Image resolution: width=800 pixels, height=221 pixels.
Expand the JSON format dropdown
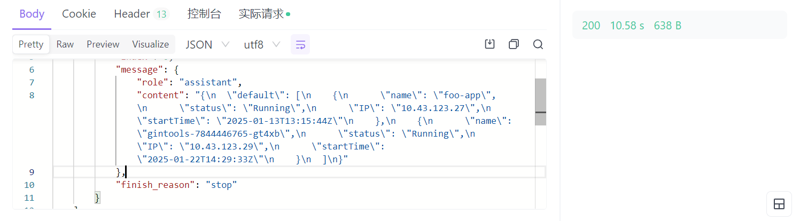pos(207,44)
